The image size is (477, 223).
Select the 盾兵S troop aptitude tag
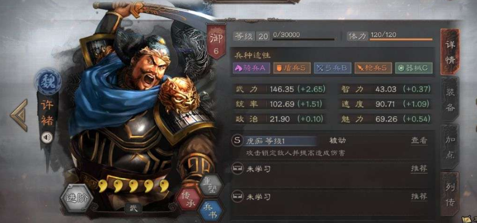292,68
